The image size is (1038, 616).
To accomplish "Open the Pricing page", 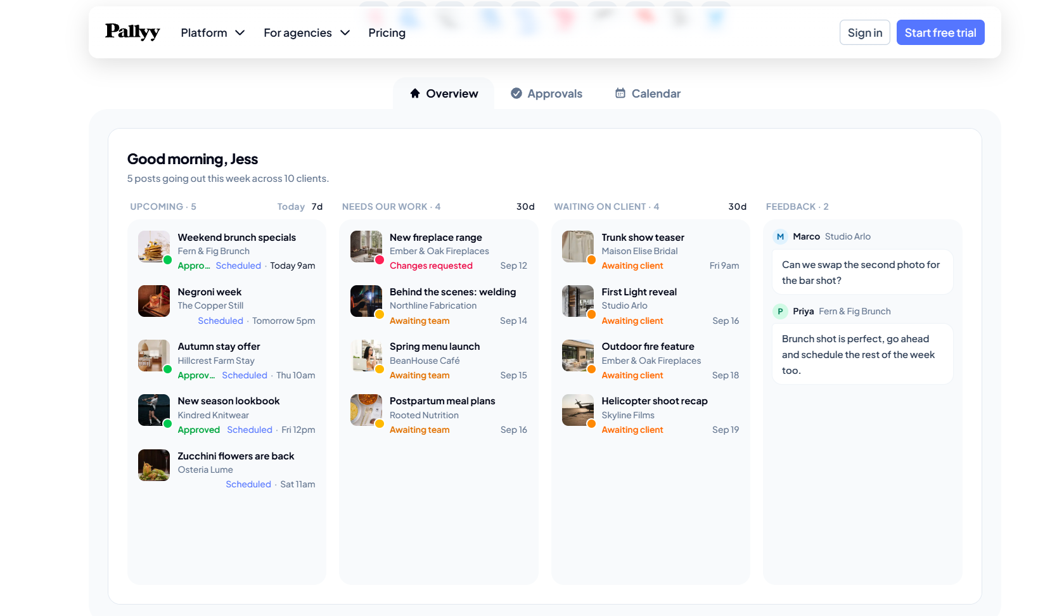I will (387, 33).
